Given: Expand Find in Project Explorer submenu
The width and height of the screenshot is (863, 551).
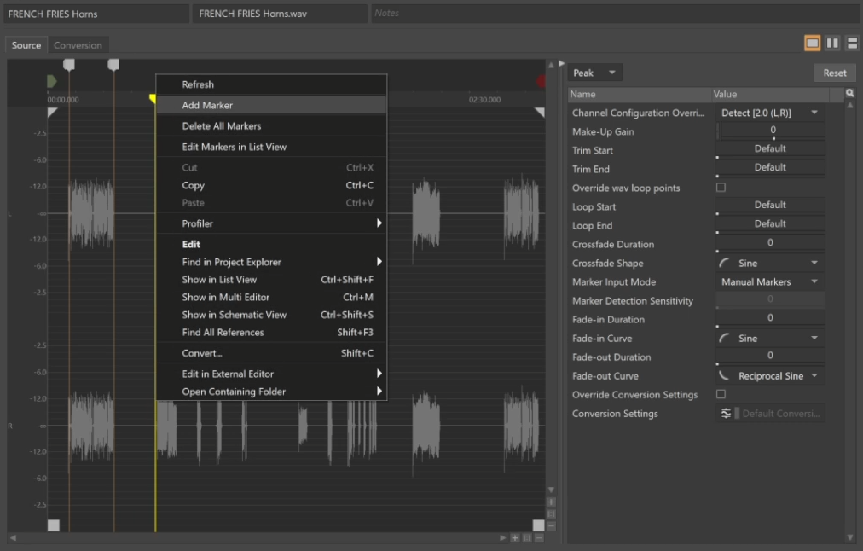Looking at the screenshot, I should (x=271, y=262).
